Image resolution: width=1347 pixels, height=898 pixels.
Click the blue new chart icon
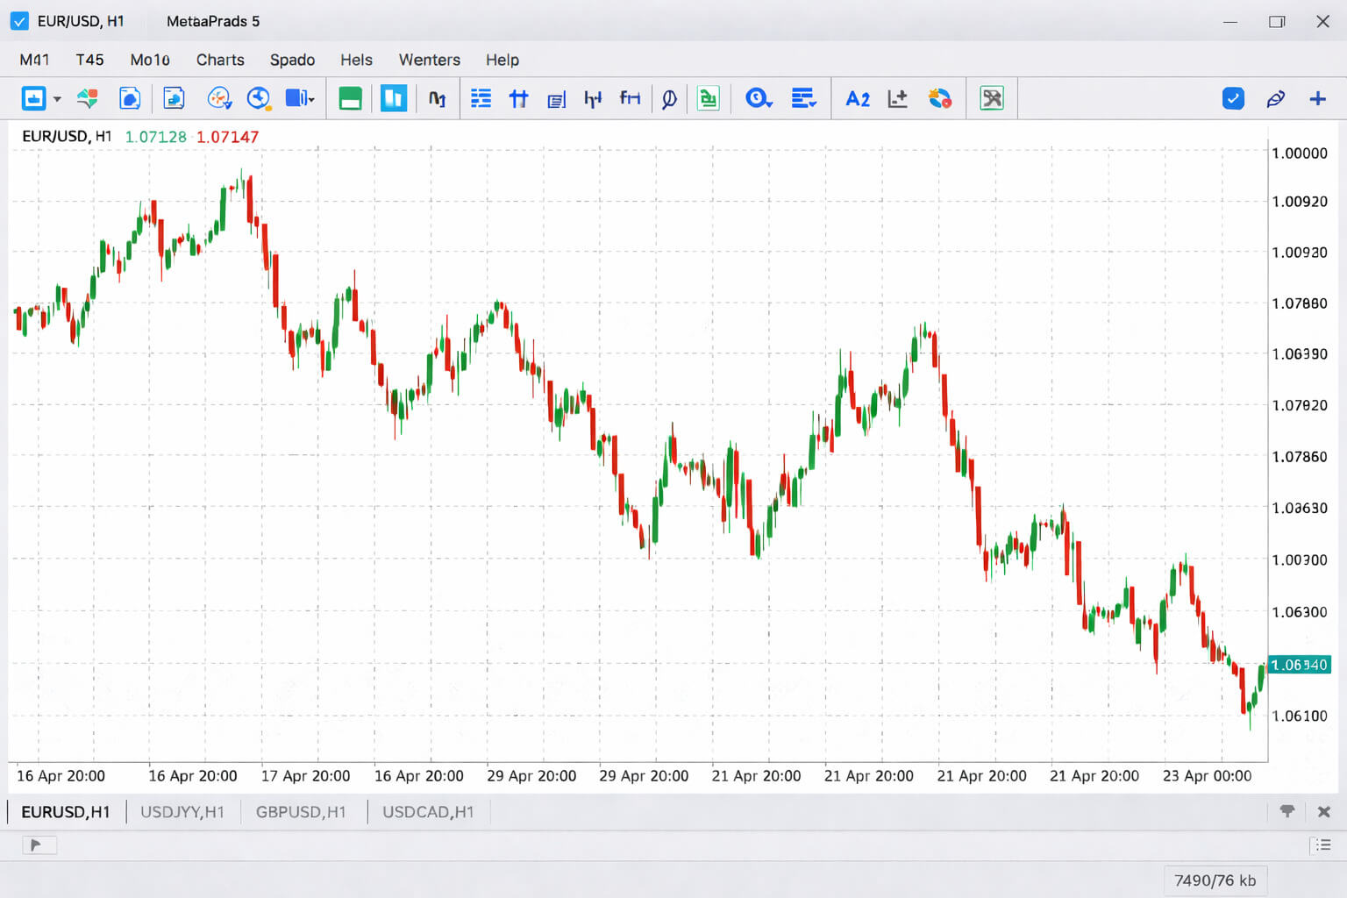(33, 98)
